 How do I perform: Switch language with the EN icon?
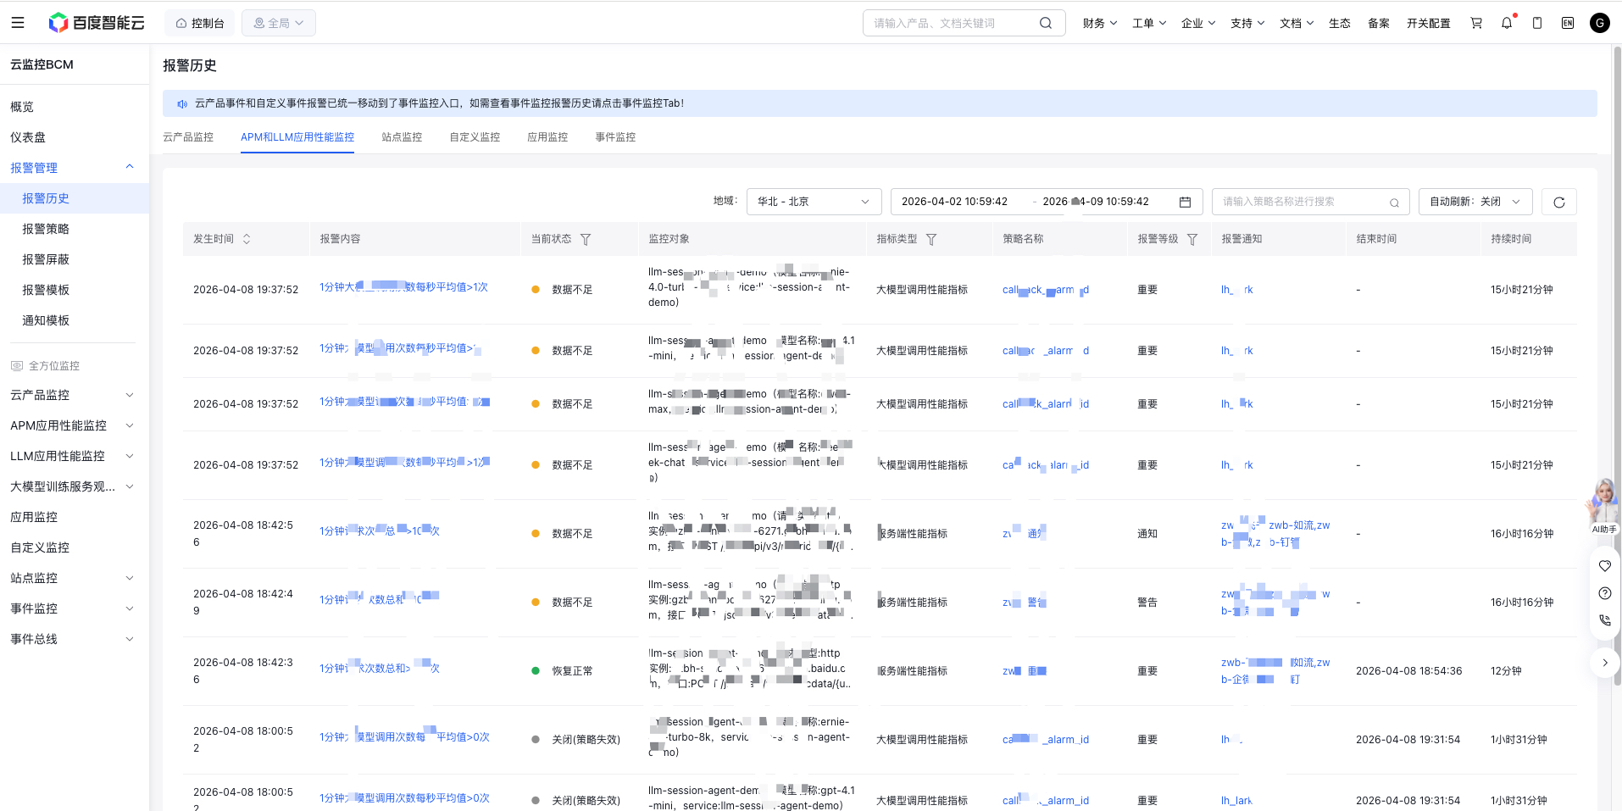pos(1567,23)
